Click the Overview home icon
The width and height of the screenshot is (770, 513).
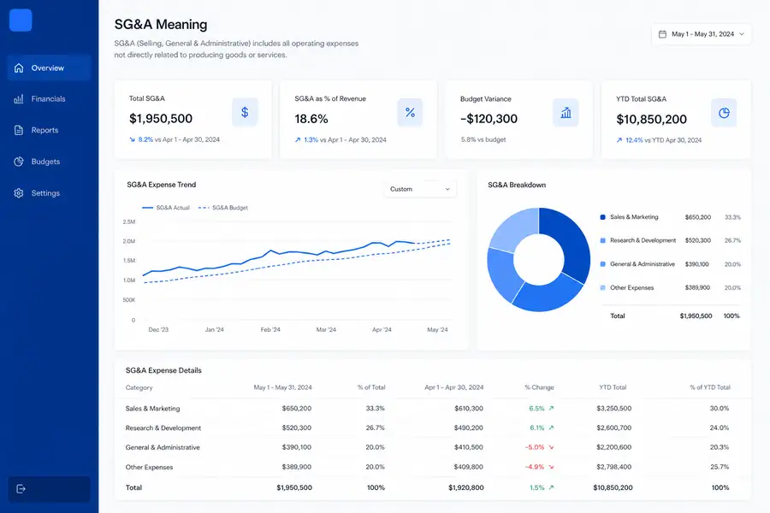pos(19,68)
